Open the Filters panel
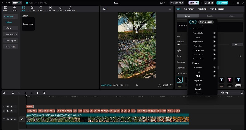The width and height of the screenshot is (246, 130). [60, 9]
